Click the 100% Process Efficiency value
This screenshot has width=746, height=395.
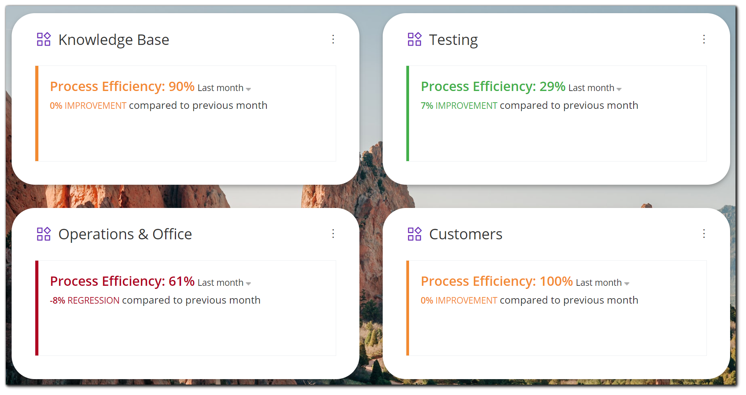[554, 281]
